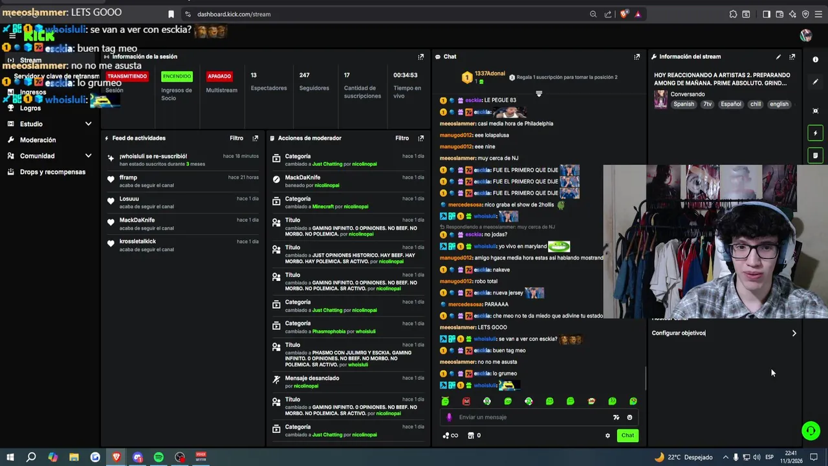Click the note icon in right sidebar

pos(815,155)
